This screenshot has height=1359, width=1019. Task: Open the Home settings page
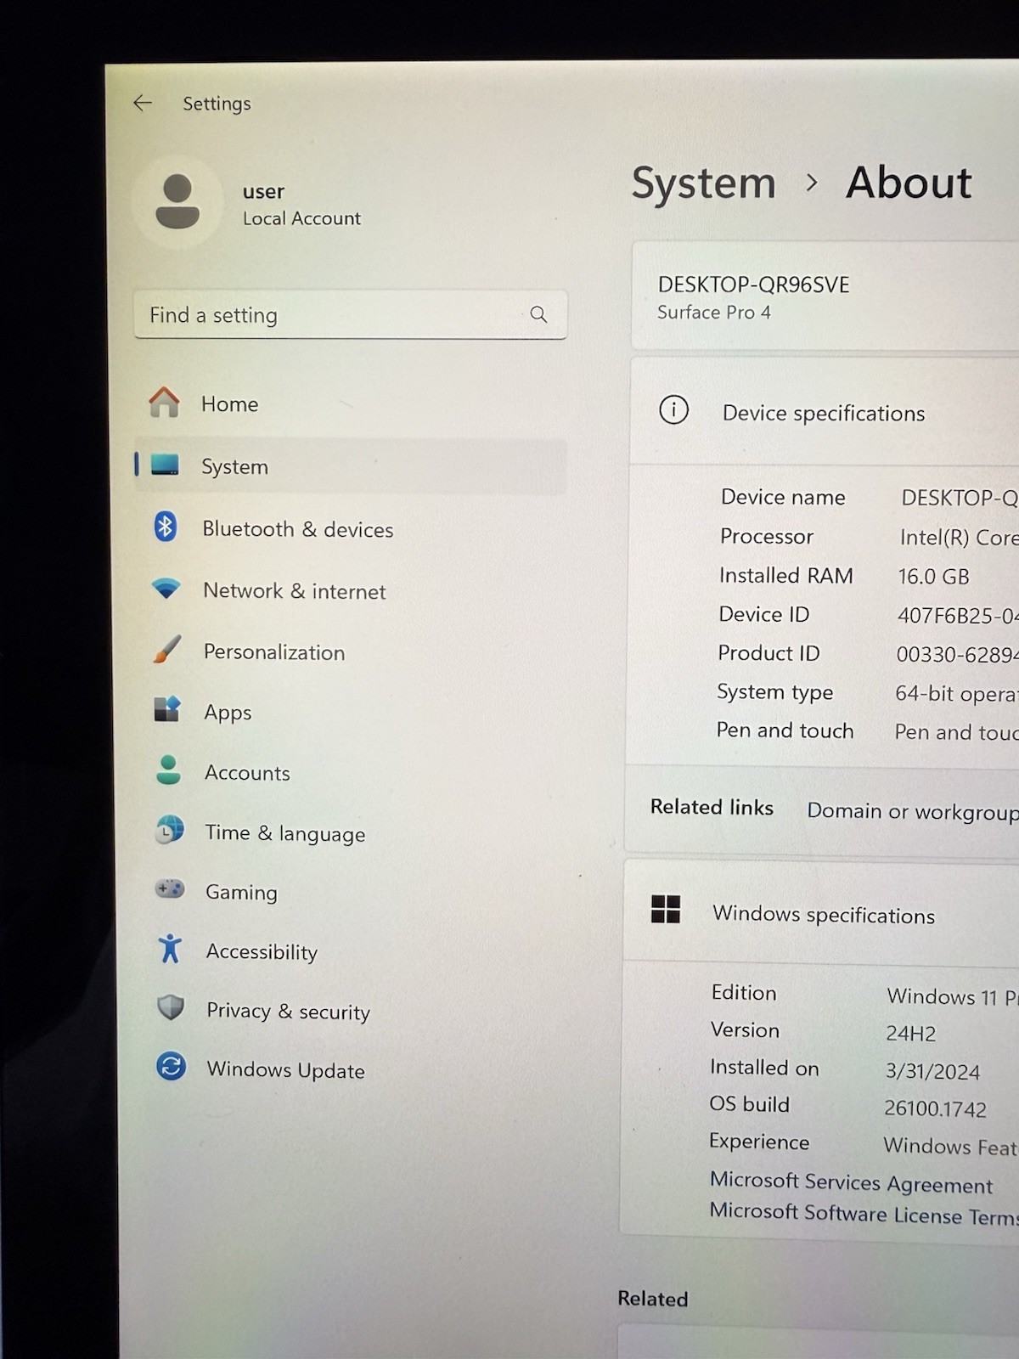click(x=350, y=403)
